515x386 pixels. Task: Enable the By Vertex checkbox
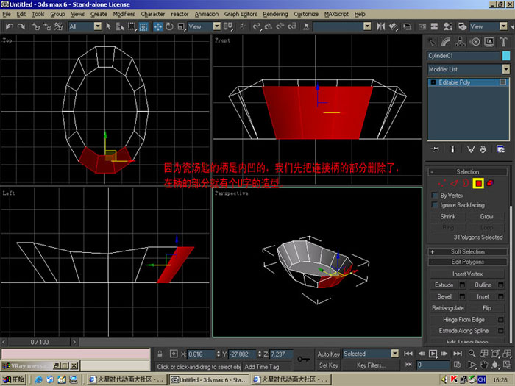coord(435,196)
